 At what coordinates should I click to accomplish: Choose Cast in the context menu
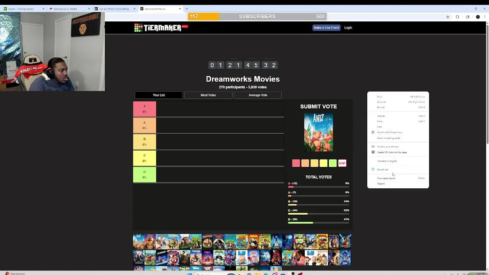point(398,126)
